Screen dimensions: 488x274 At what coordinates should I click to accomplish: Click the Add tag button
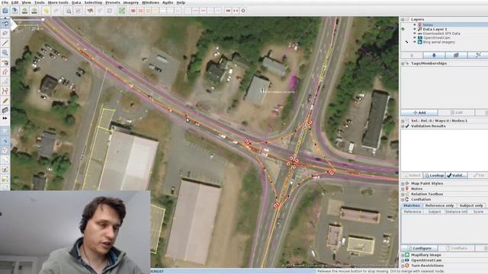pyautogui.click(x=419, y=113)
